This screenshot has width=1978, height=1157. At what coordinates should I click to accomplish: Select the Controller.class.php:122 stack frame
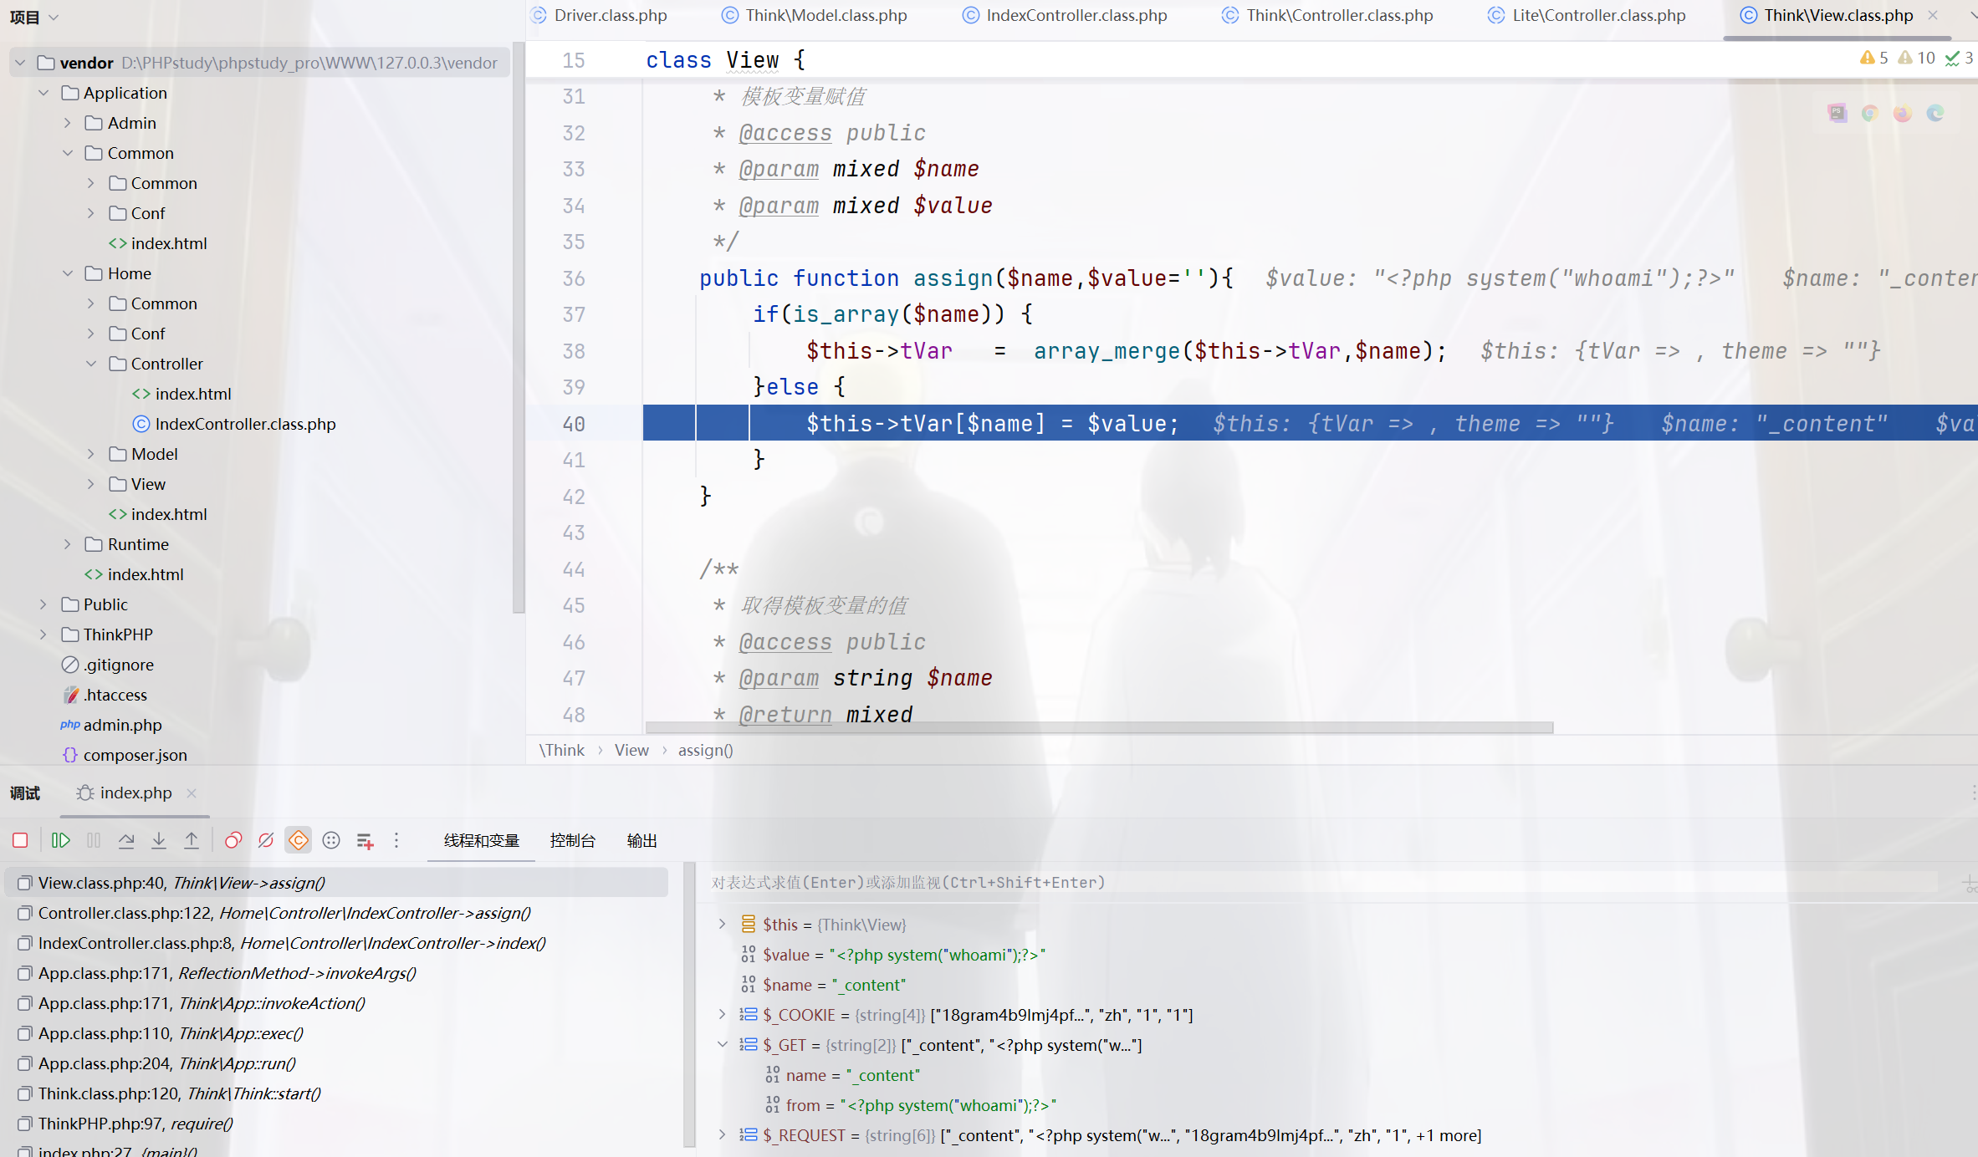[x=284, y=913]
